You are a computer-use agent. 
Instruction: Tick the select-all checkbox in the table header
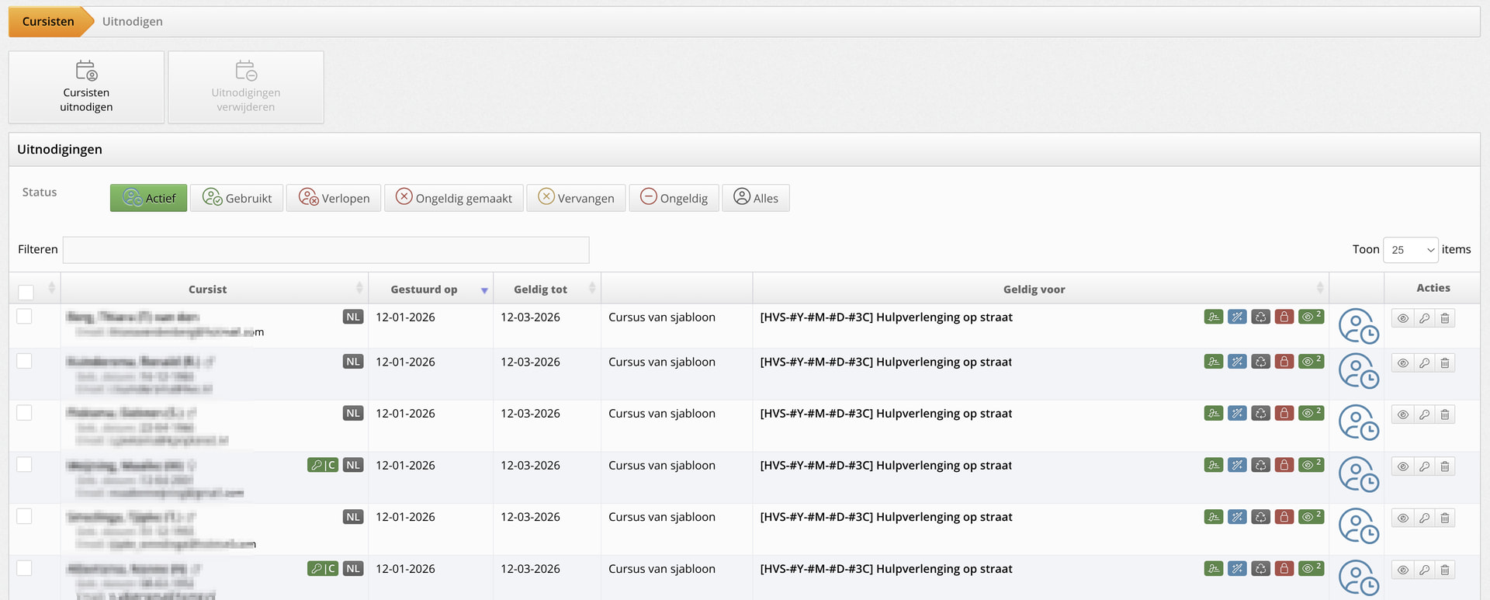26,292
